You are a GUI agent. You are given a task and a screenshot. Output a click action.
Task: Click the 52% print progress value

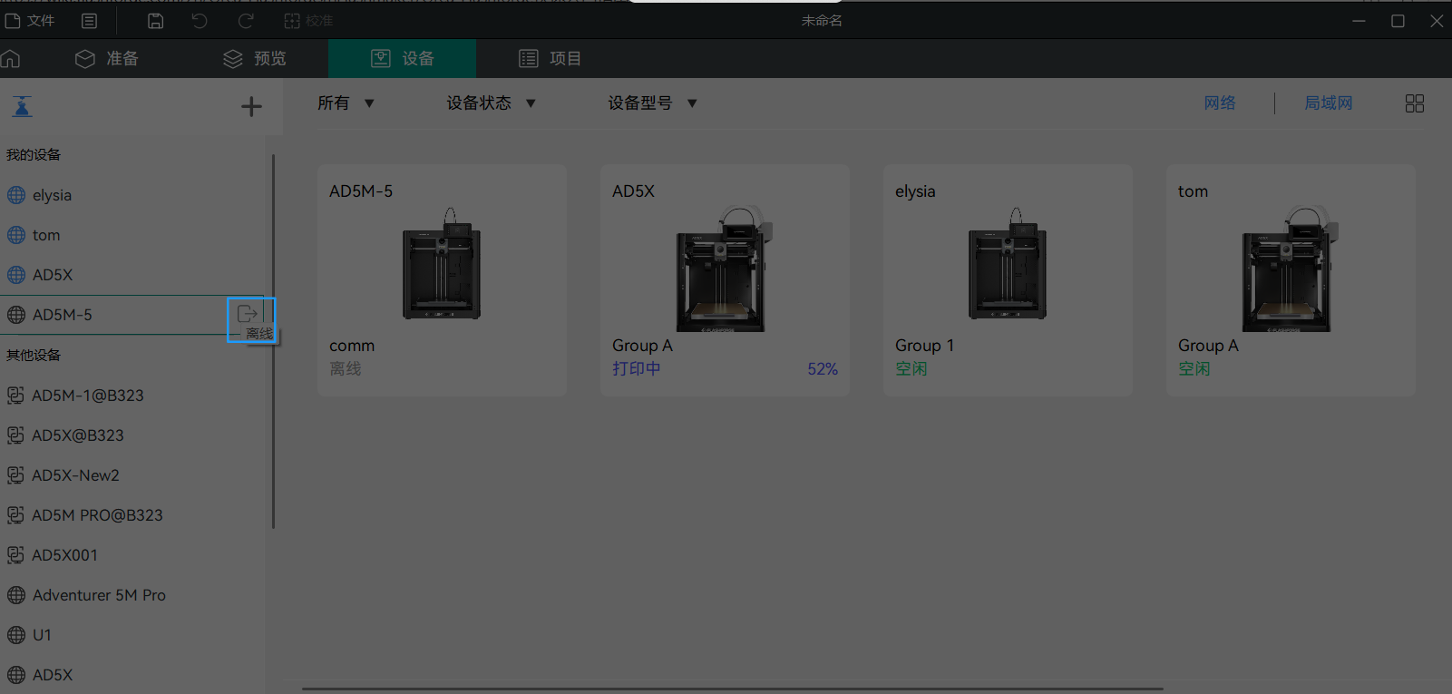pos(823,369)
